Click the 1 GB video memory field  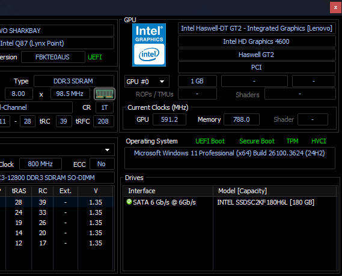point(197,81)
